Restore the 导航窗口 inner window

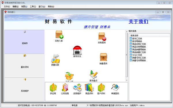[163, 12]
